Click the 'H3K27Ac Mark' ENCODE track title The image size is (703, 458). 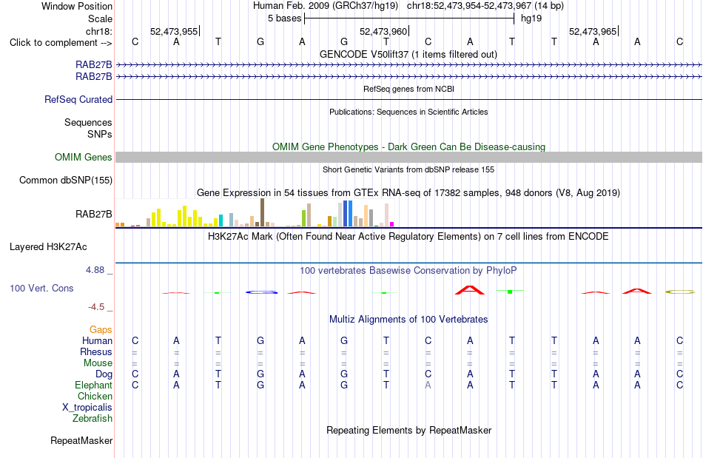pyautogui.click(x=408, y=236)
